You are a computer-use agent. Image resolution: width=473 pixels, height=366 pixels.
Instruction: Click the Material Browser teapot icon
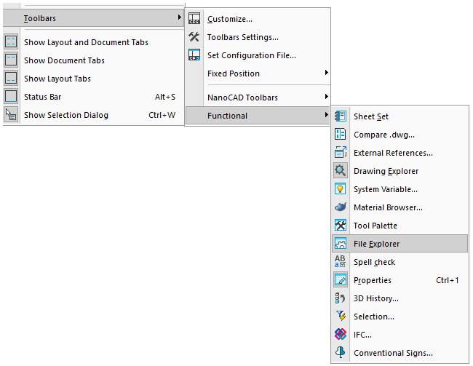click(340, 207)
